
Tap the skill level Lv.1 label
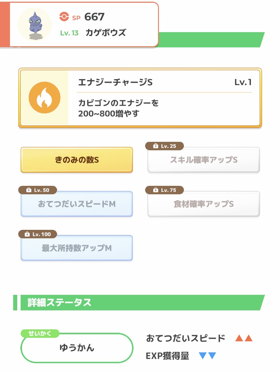(243, 83)
